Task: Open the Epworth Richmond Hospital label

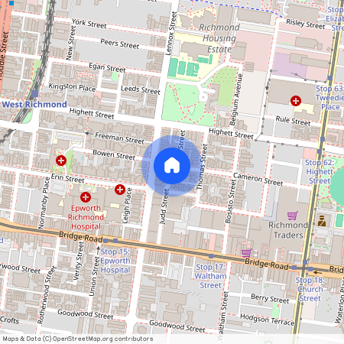Action: [x=86, y=217]
